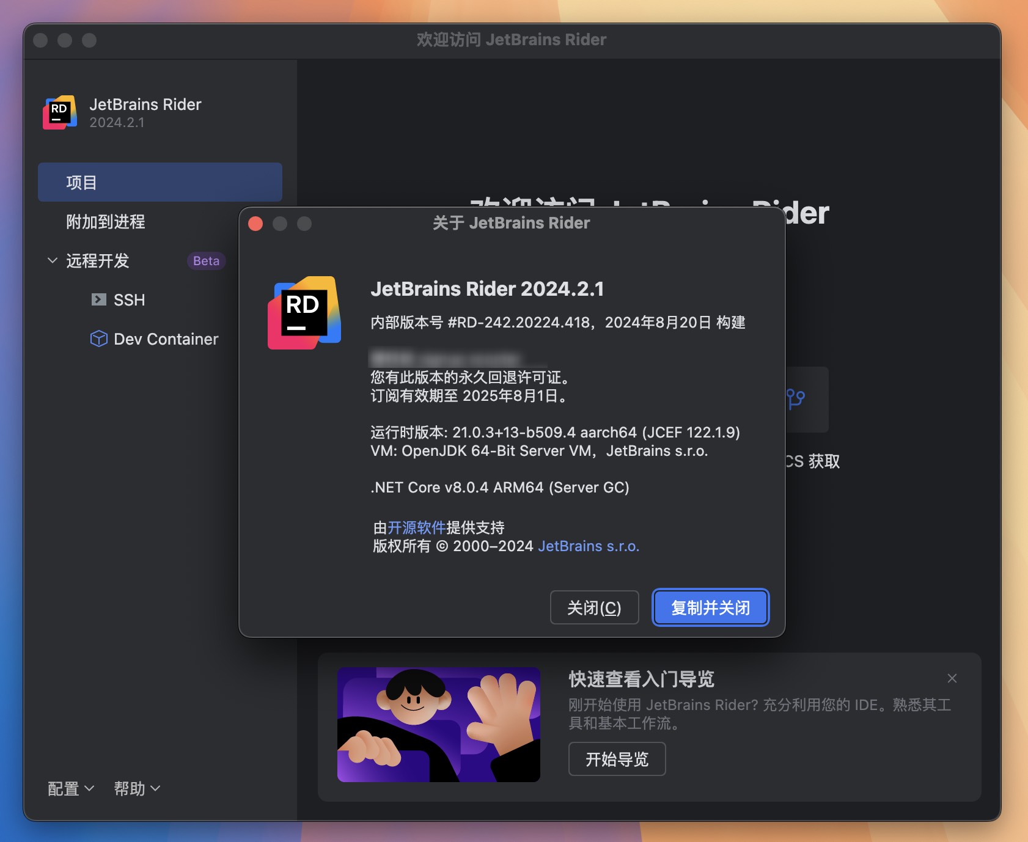The height and width of the screenshot is (842, 1028).
Task: Open the 配置 dropdown menu
Action: pyautogui.click(x=71, y=788)
